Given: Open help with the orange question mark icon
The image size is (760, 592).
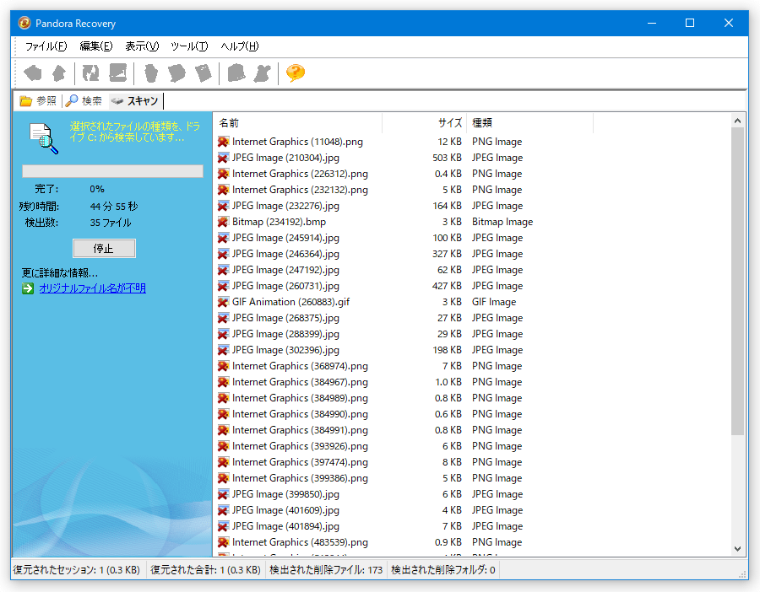Looking at the screenshot, I should point(296,73).
